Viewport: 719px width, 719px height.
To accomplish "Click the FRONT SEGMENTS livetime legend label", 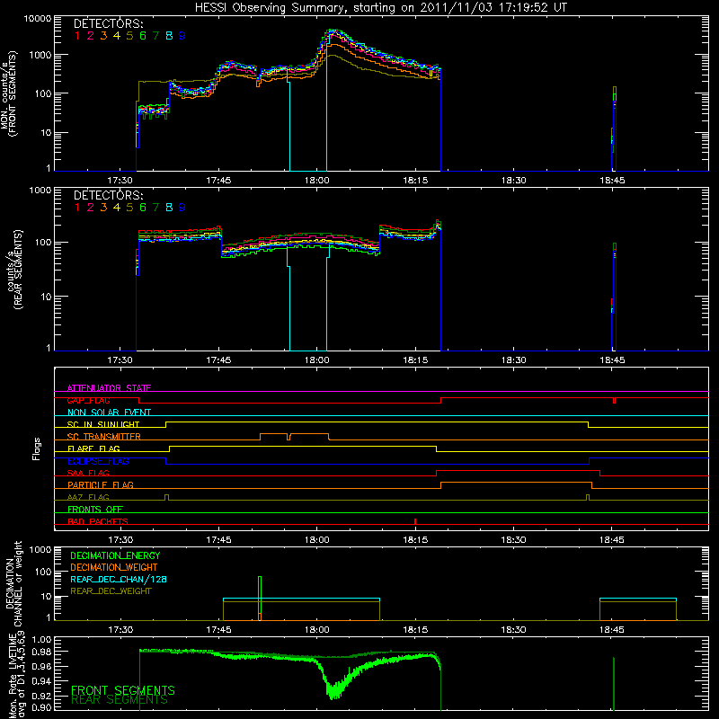I will click(x=123, y=690).
